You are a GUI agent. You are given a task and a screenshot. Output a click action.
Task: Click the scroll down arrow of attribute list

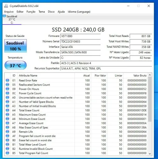[150, 154]
